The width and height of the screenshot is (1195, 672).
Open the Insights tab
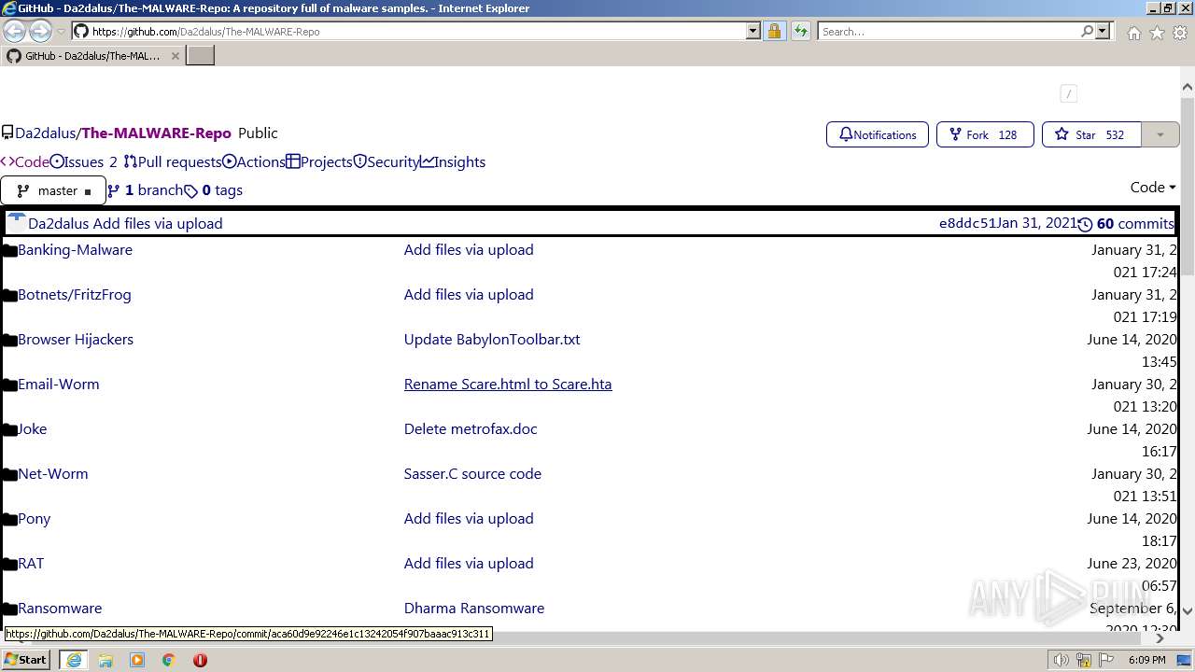[x=453, y=162]
